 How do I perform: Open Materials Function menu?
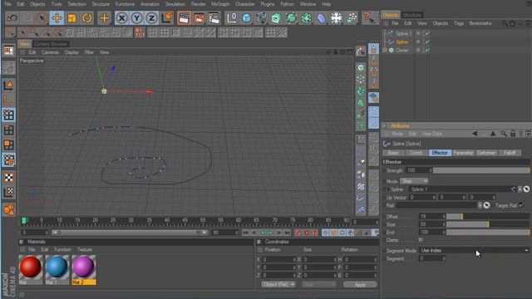coord(63,249)
